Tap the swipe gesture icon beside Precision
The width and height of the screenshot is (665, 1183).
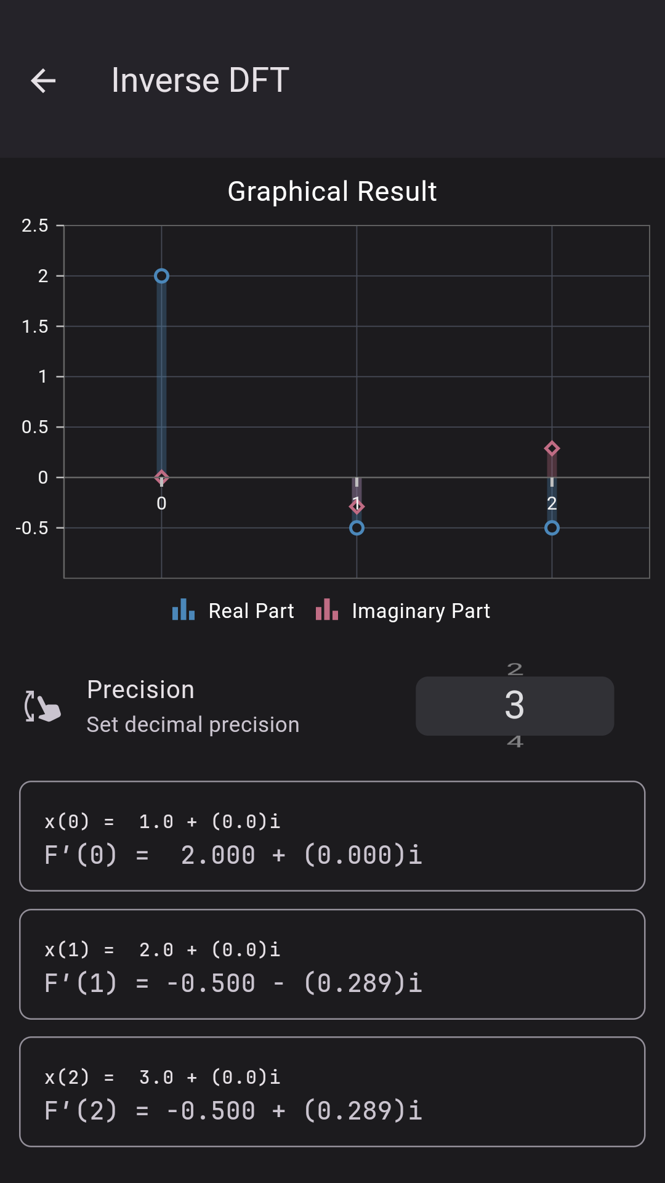coord(42,707)
